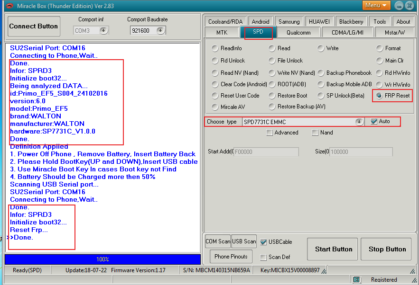Click the Connect Button

pos(34,26)
